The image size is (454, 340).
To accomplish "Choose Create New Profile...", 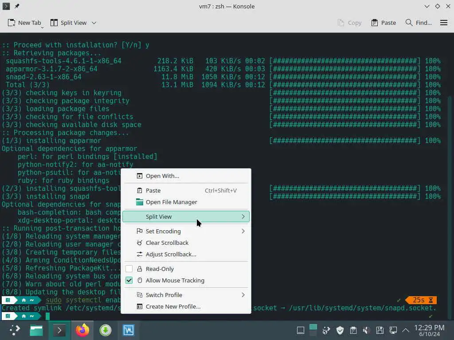I will coord(186,306).
